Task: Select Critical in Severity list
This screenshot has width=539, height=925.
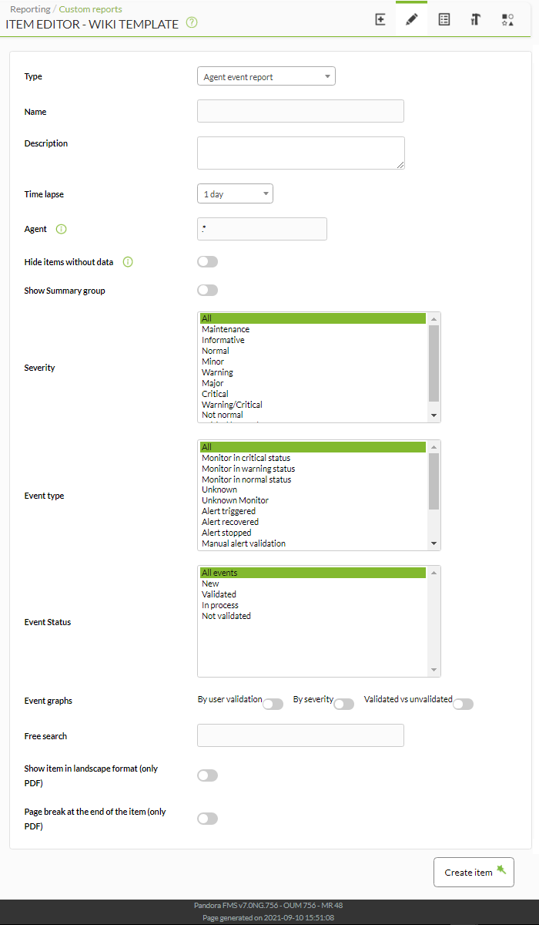Action: coord(215,394)
